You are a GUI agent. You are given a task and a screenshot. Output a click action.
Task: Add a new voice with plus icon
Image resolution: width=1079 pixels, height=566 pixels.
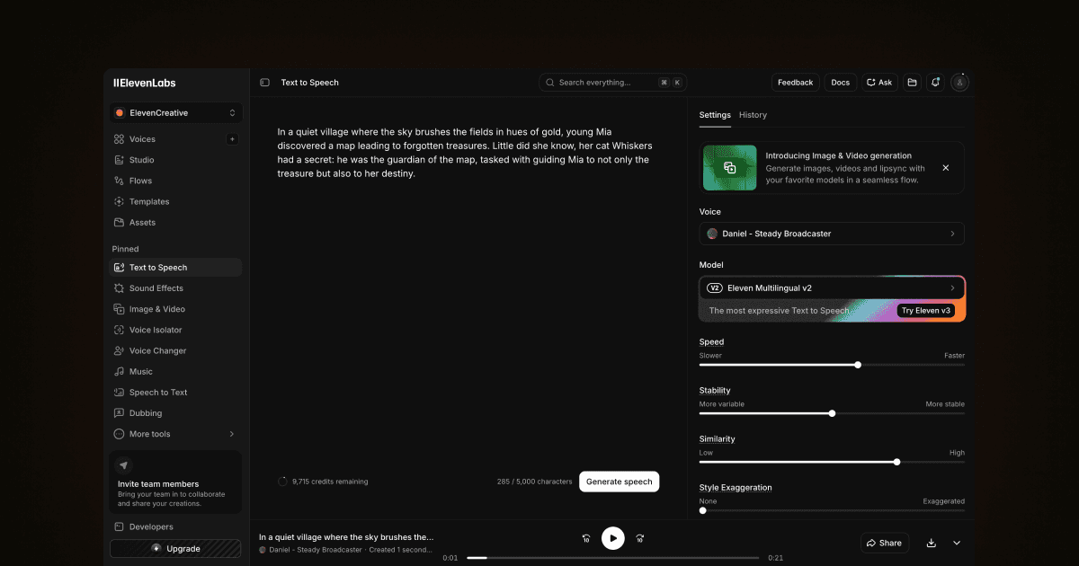pyautogui.click(x=232, y=139)
